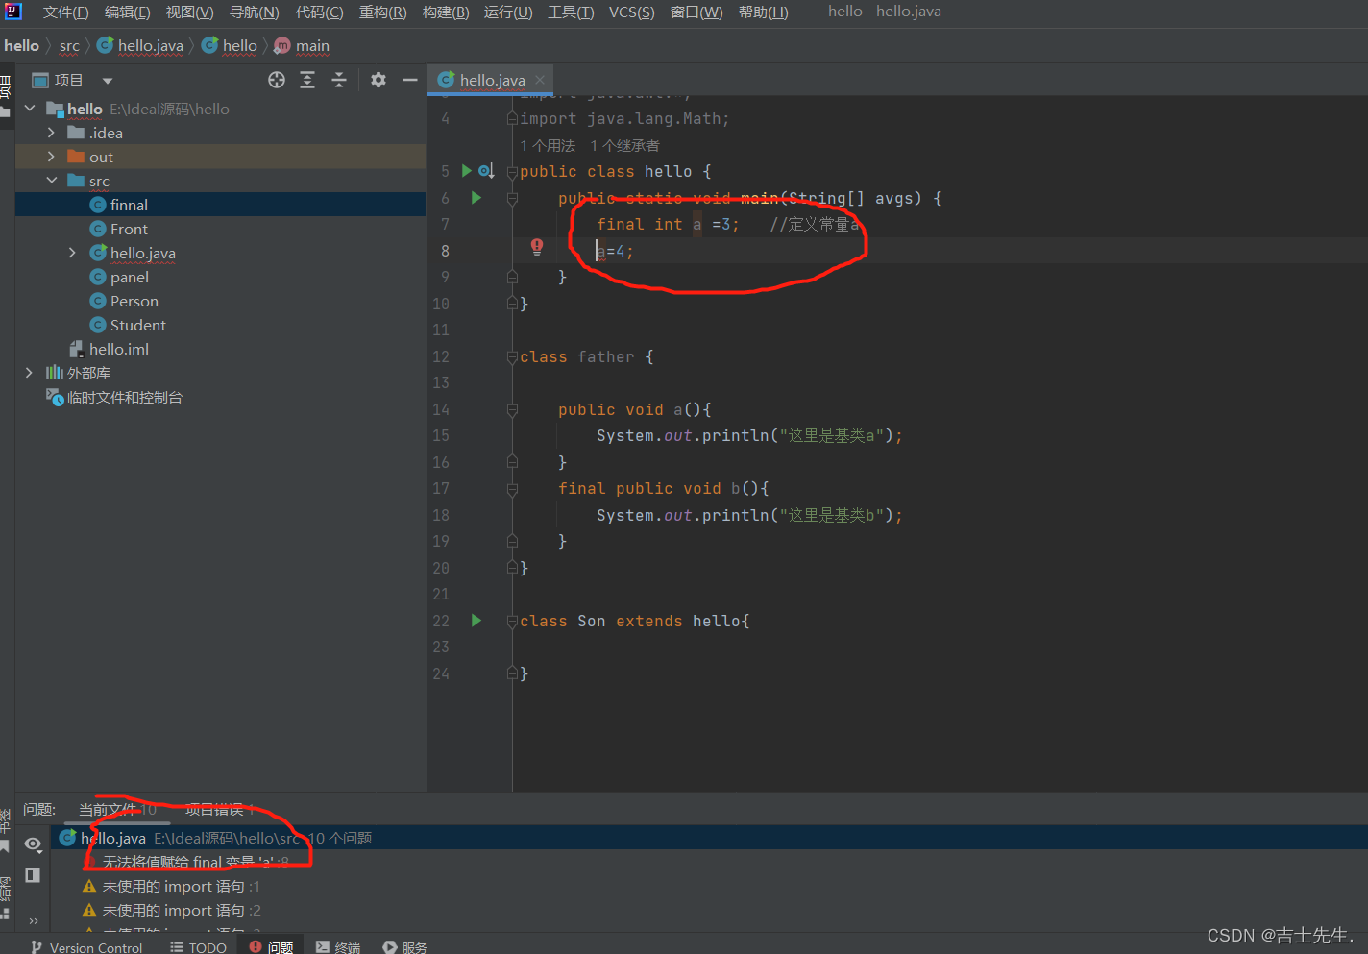Toggle the eye view options in problems panel
Image resolution: width=1368 pixels, height=954 pixels.
pyautogui.click(x=33, y=844)
